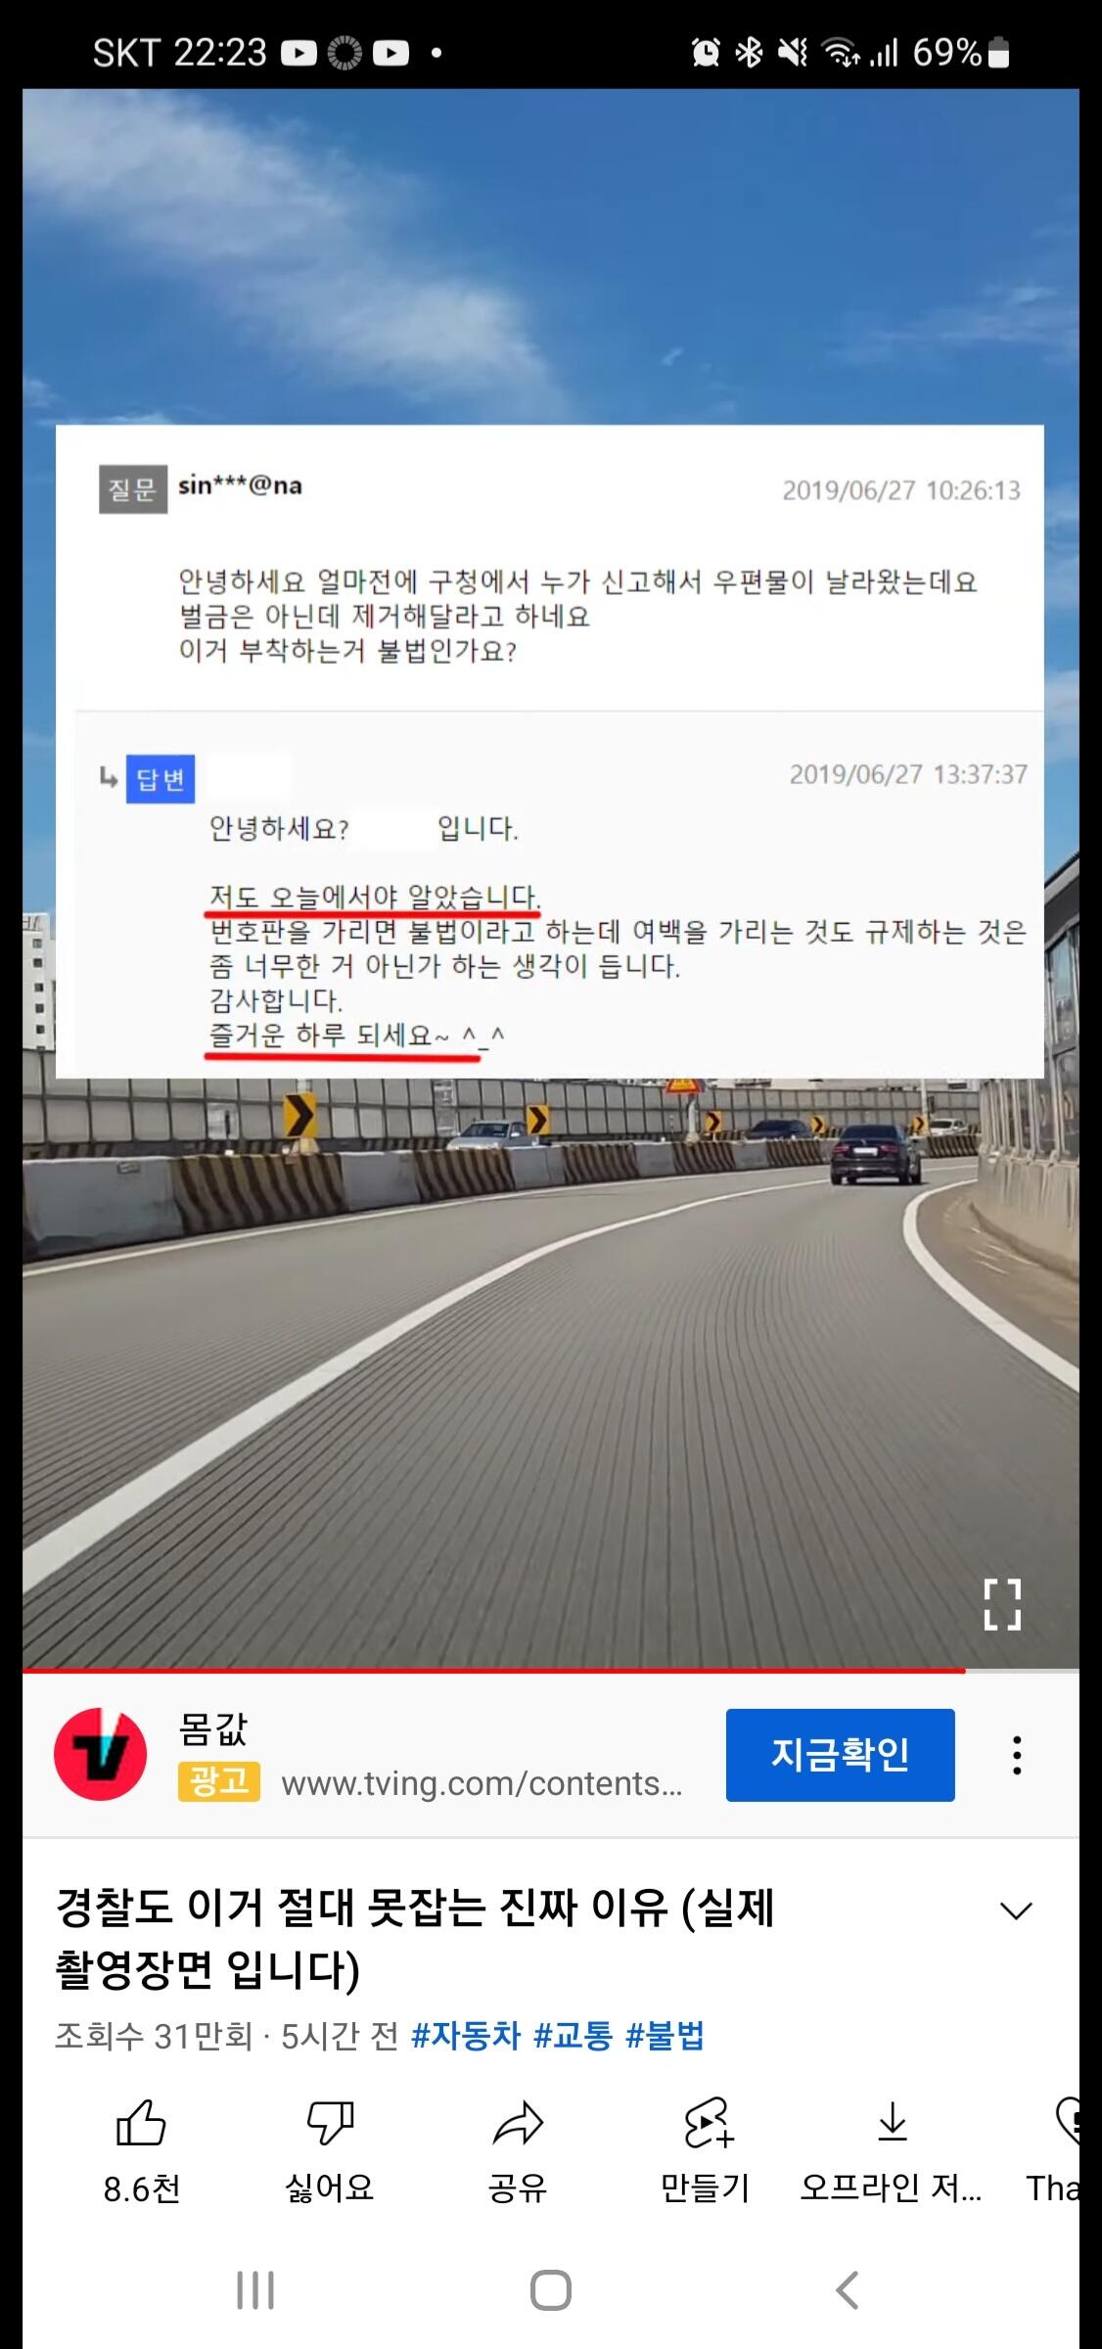Tap the video title text
The height and width of the screenshot is (2349, 1102).
(x=415, y=1938)
